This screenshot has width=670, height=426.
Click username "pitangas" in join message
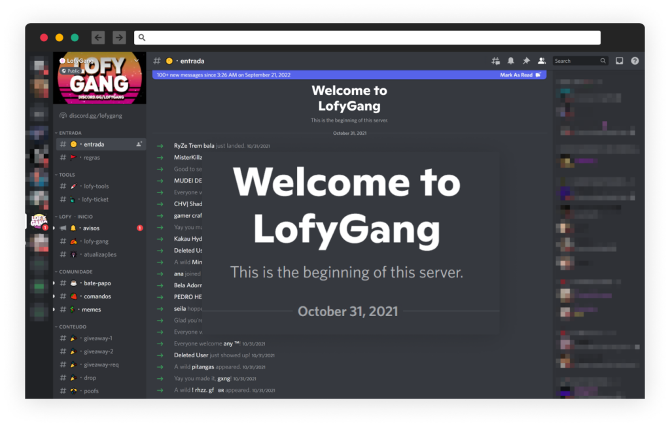(203, 367)
